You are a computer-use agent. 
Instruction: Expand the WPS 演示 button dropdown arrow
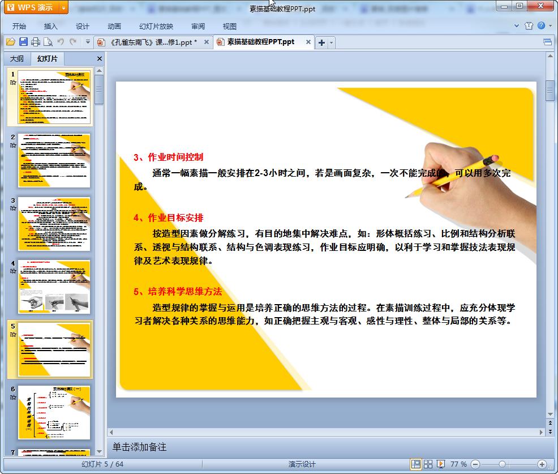tap(63, 7)
